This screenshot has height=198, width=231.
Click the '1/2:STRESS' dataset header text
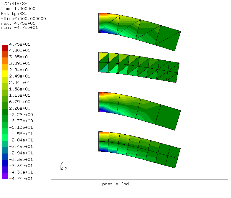tap(14, 4)
